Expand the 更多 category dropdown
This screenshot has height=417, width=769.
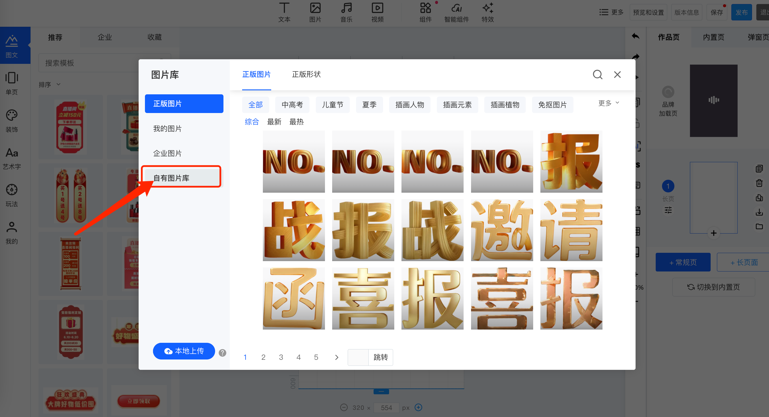(609, 103)
